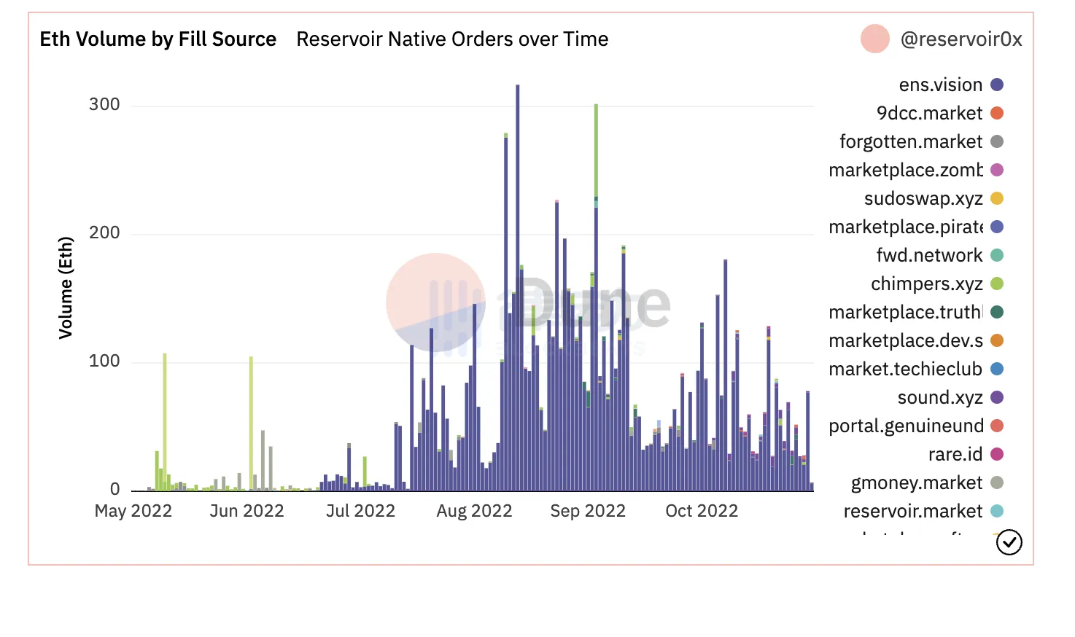The width and height of the screenshot is (1075, 637).
Task: Click the Eth Volume by Fill Source title
Action: pyautogui.click(x=158, y=39)
